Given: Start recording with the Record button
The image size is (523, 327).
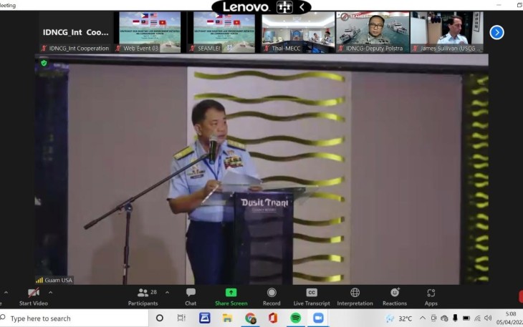Looking at the screenshot, I should click(272, 297).
